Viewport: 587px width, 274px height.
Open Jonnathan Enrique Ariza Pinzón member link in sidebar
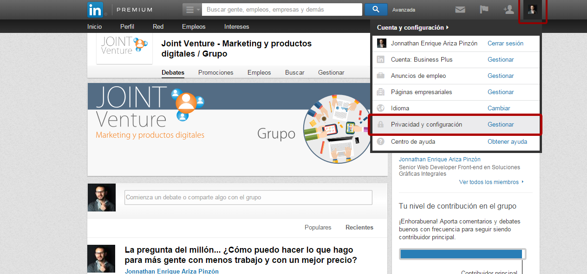[x=440, y=159]
